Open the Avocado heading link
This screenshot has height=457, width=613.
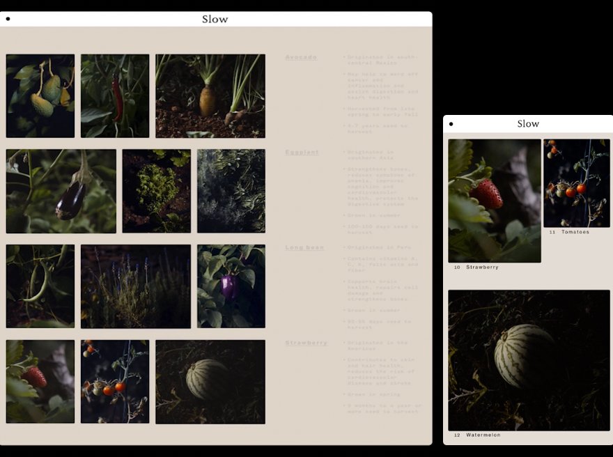click(x=301, y=57)
